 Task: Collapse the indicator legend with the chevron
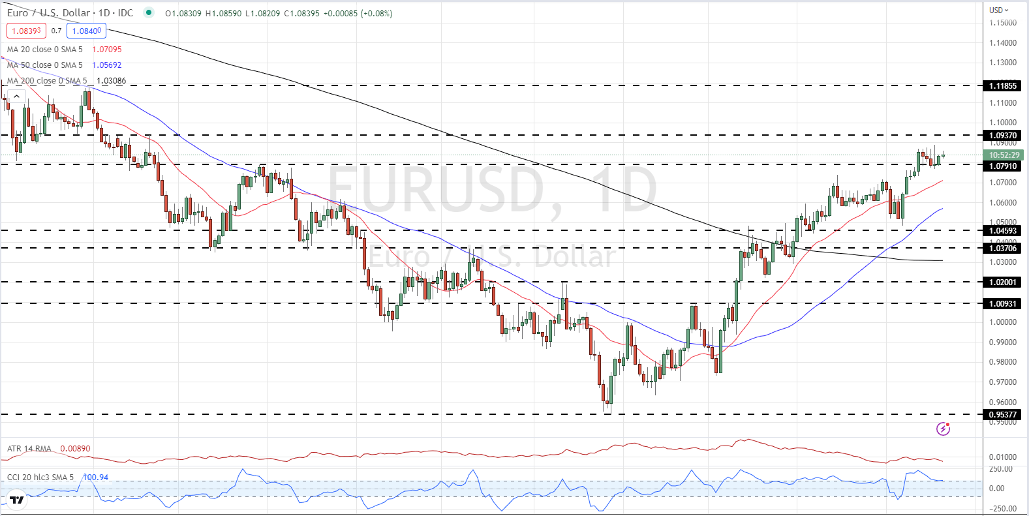pyautogui.click(x=16, y=97)
